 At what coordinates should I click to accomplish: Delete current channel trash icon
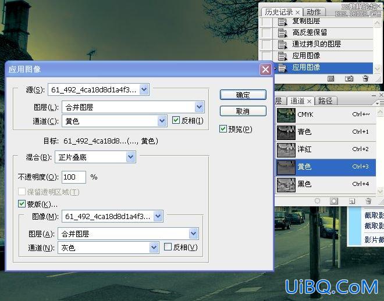(368, 201)
